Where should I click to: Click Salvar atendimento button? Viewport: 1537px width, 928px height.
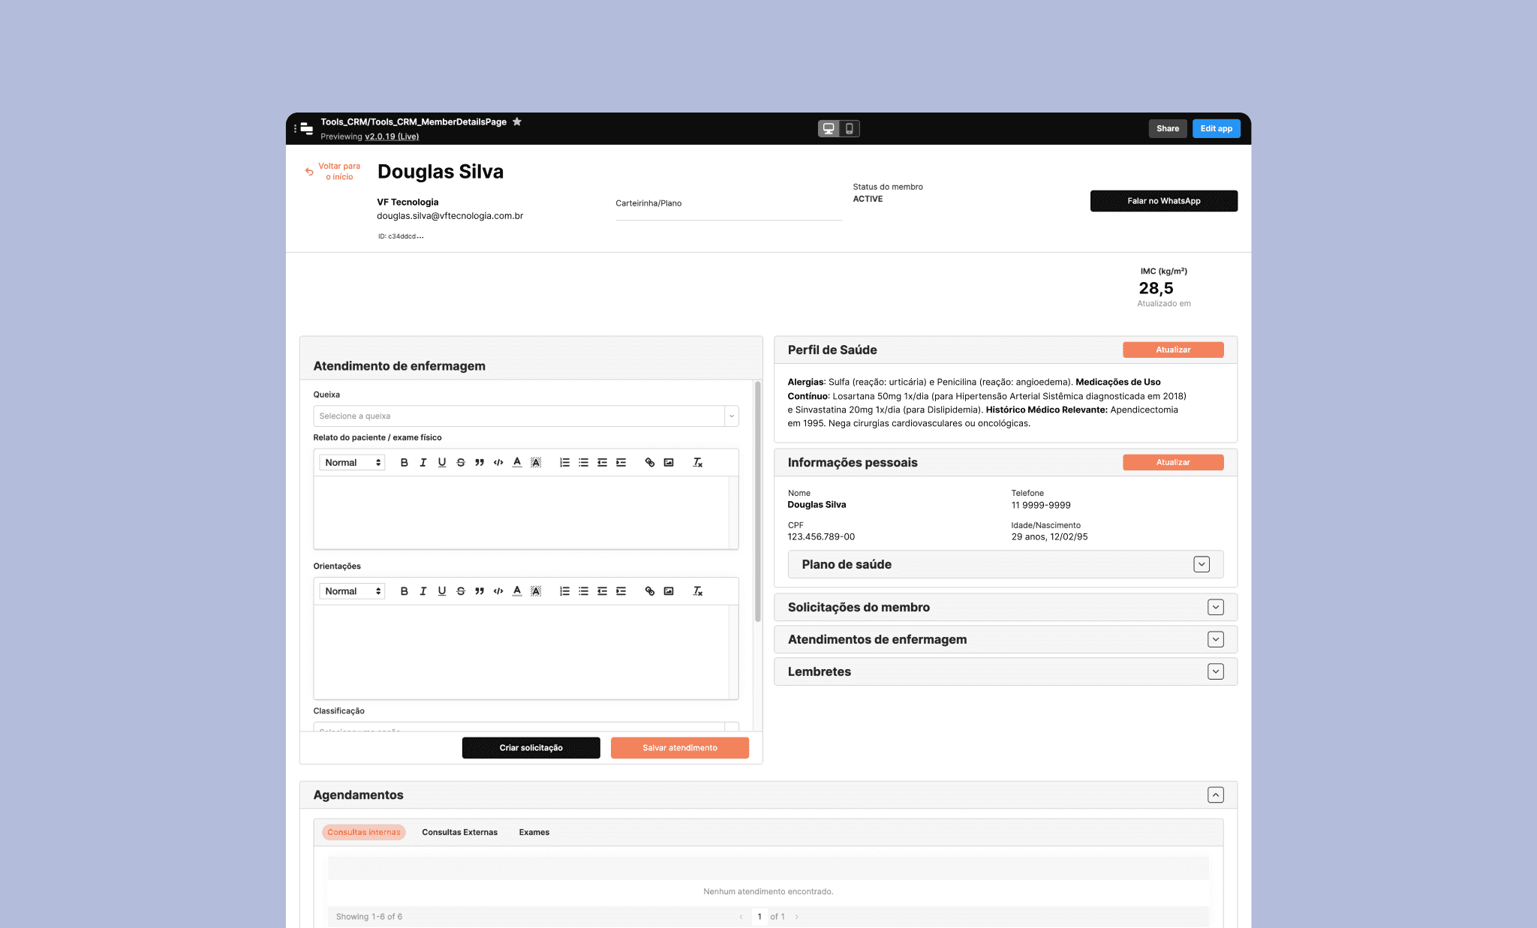point(679,748)
